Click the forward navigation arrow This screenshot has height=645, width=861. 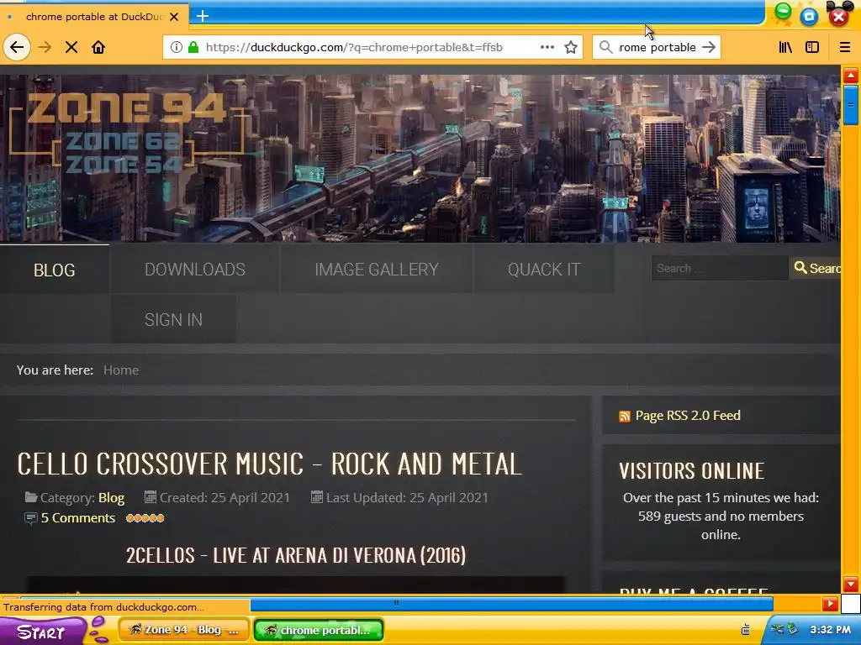[x=45, y=47]
